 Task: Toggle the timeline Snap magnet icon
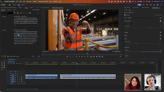(11, 64)
